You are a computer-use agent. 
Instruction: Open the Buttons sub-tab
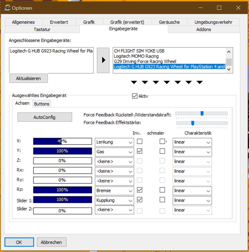pos(42,104)
